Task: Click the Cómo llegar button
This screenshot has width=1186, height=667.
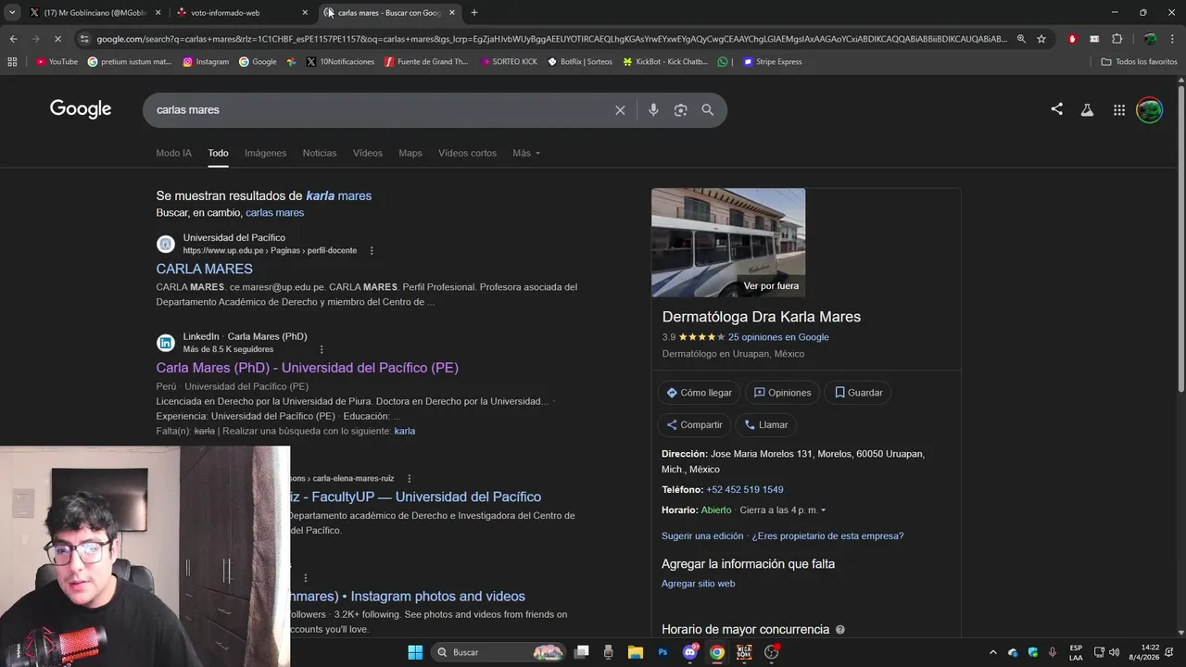Action: tap(699, 393)
